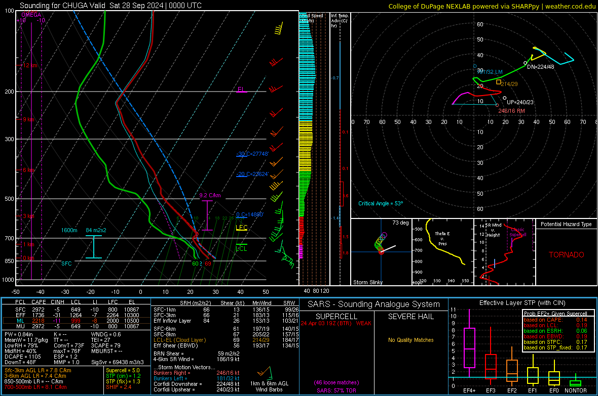
Task: Click the MU parcel row label
Action: pos(20,326)
